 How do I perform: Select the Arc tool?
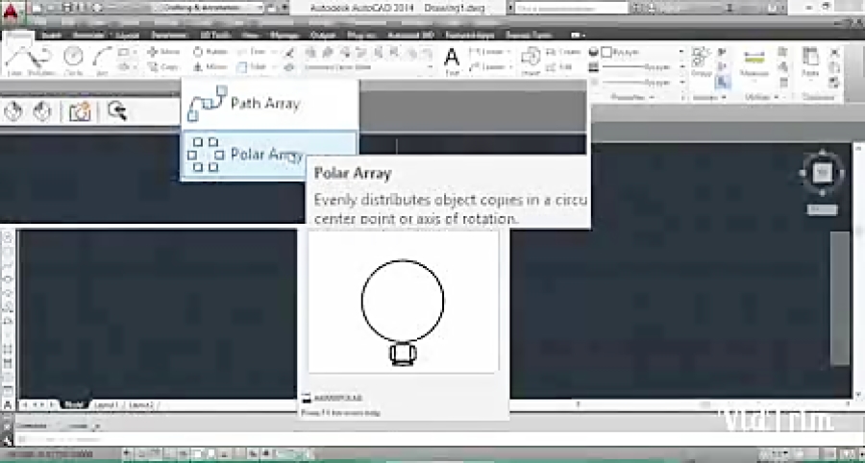pos(102,60)
